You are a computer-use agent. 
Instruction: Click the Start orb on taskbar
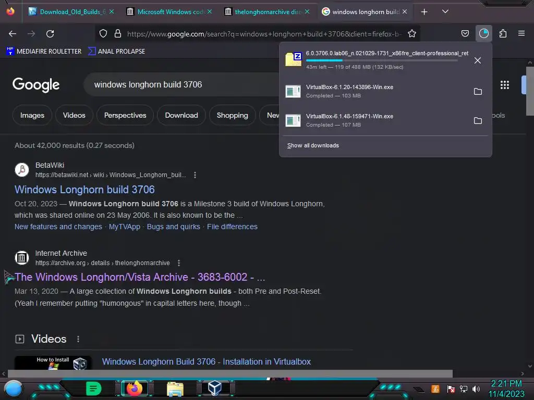click(14, 389)
